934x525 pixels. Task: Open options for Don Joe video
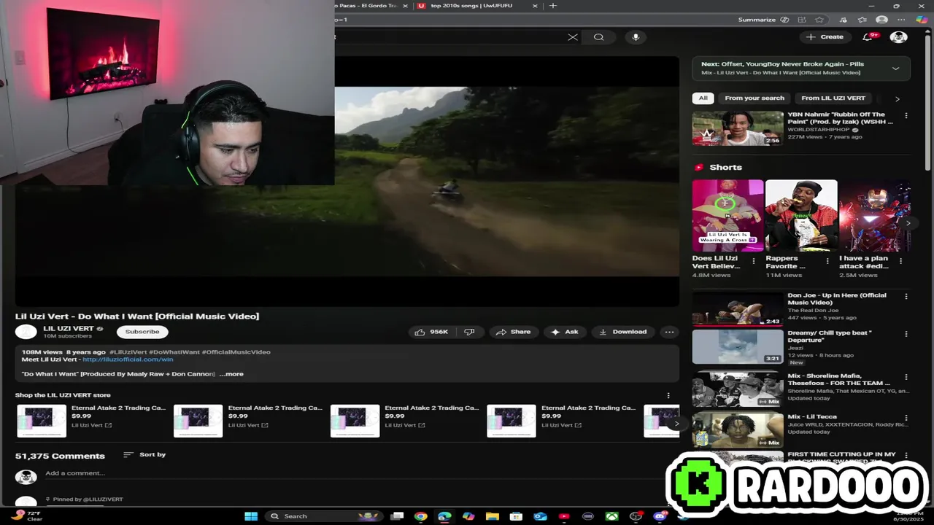[906, 297]
